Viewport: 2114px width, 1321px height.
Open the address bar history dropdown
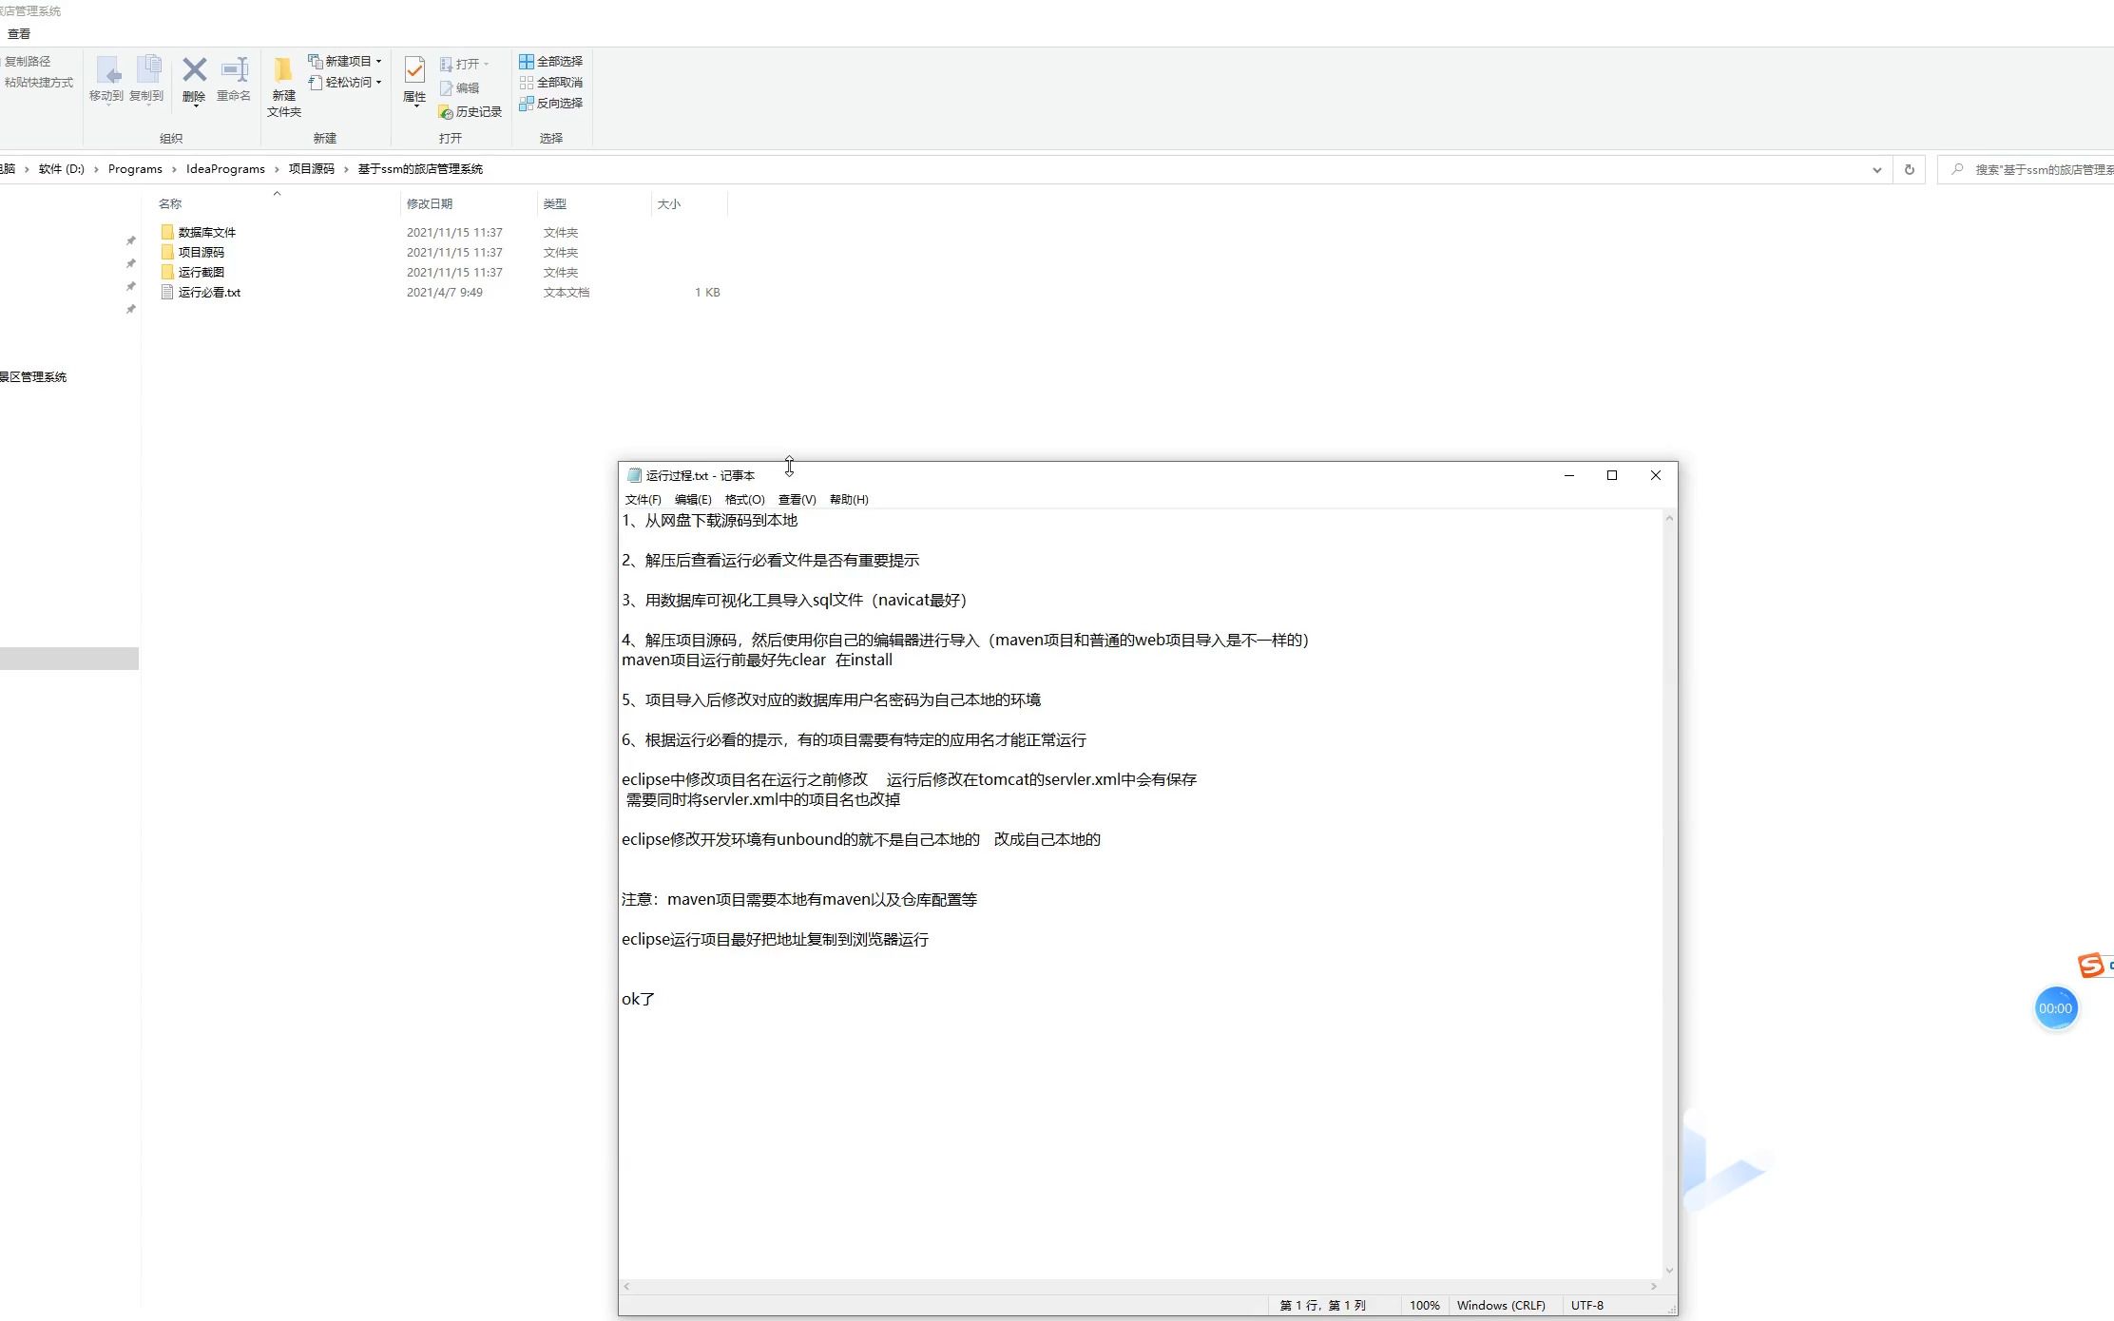click(x=1876, y=169)
